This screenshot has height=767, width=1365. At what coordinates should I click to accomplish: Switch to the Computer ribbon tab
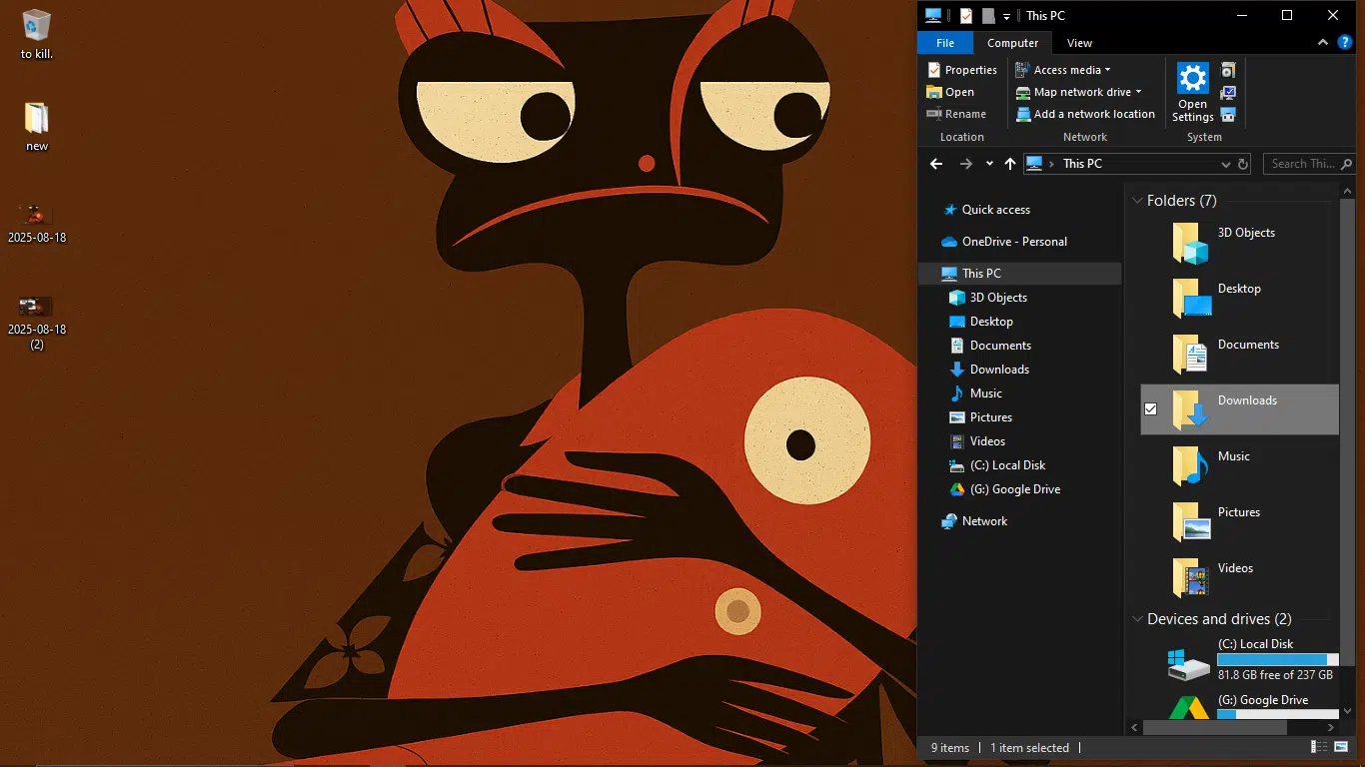tap(1012, 43)
